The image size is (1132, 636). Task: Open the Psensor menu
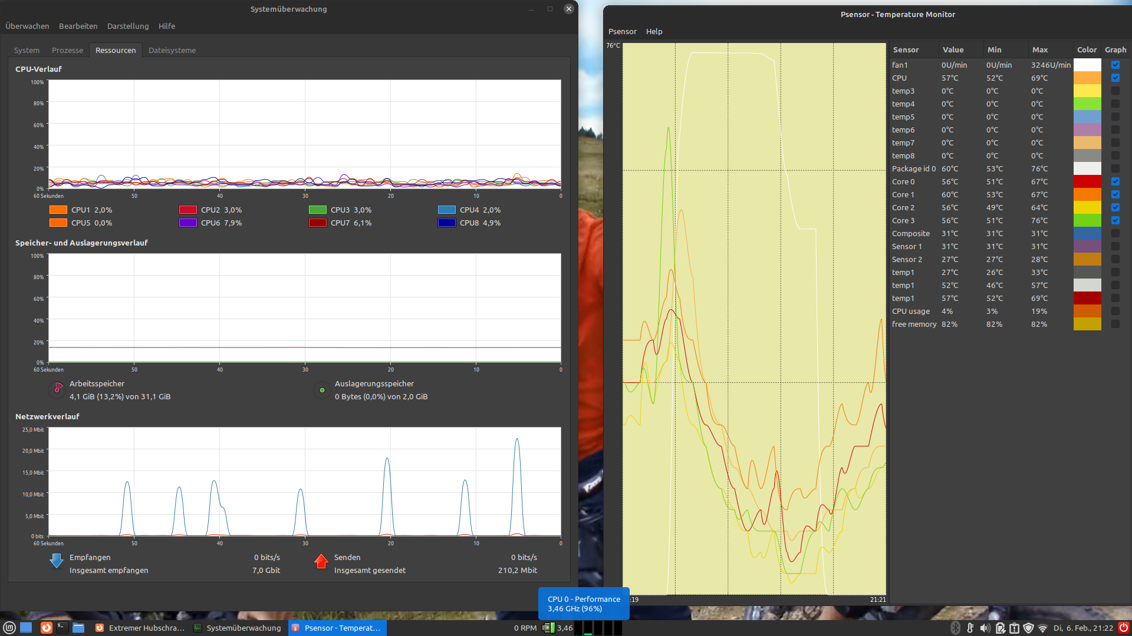(x=622, y=32)
